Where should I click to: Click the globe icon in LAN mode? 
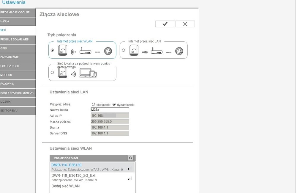click(x=179, y=51)
